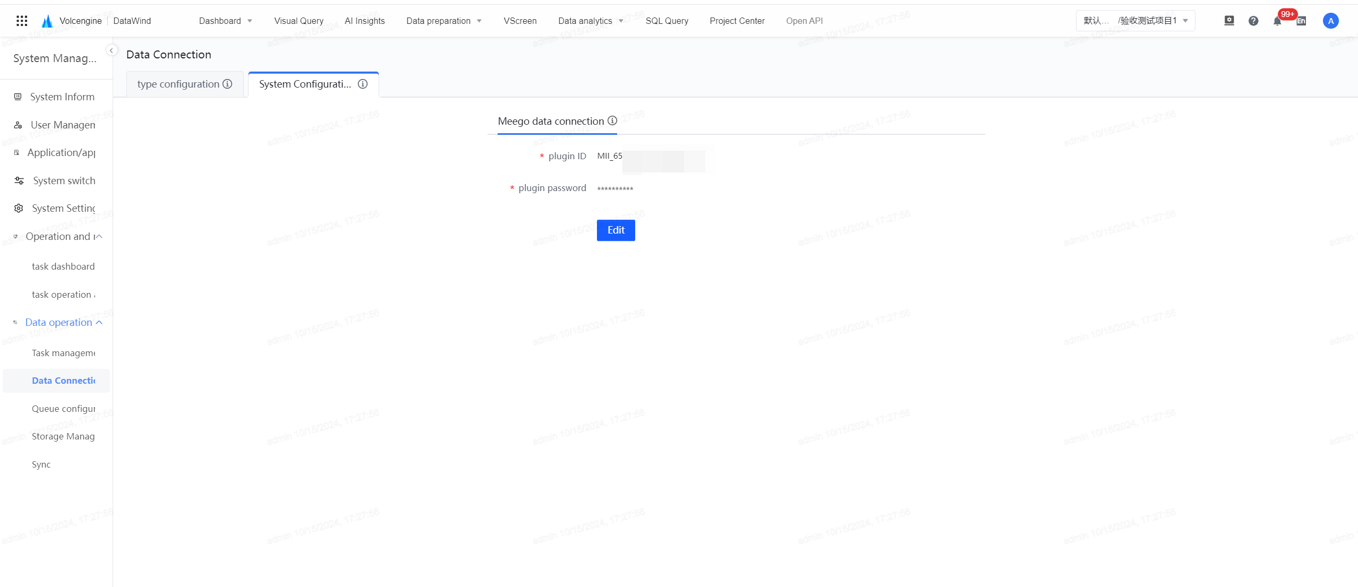The height and width of the screenshot is (587, 1358).
Task: Select Data Connection in sidebar
Action: (56, 381)
